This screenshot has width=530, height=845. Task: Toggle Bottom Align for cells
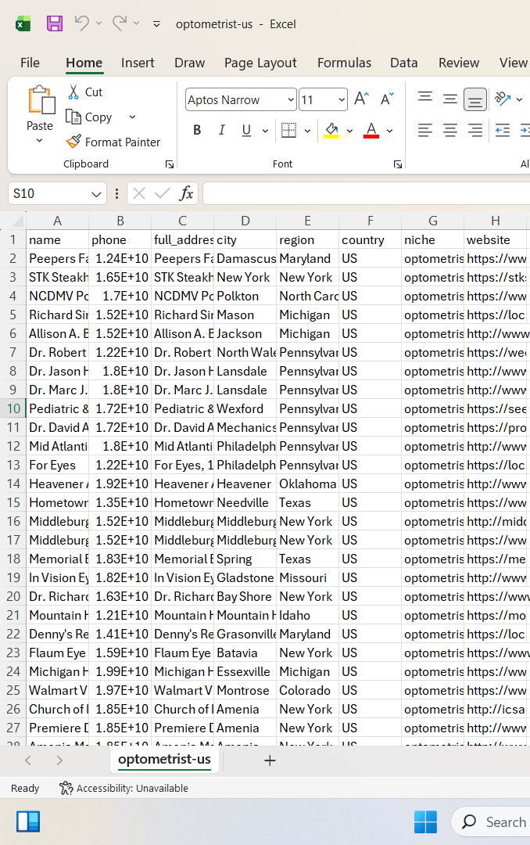tap(474, 99)
